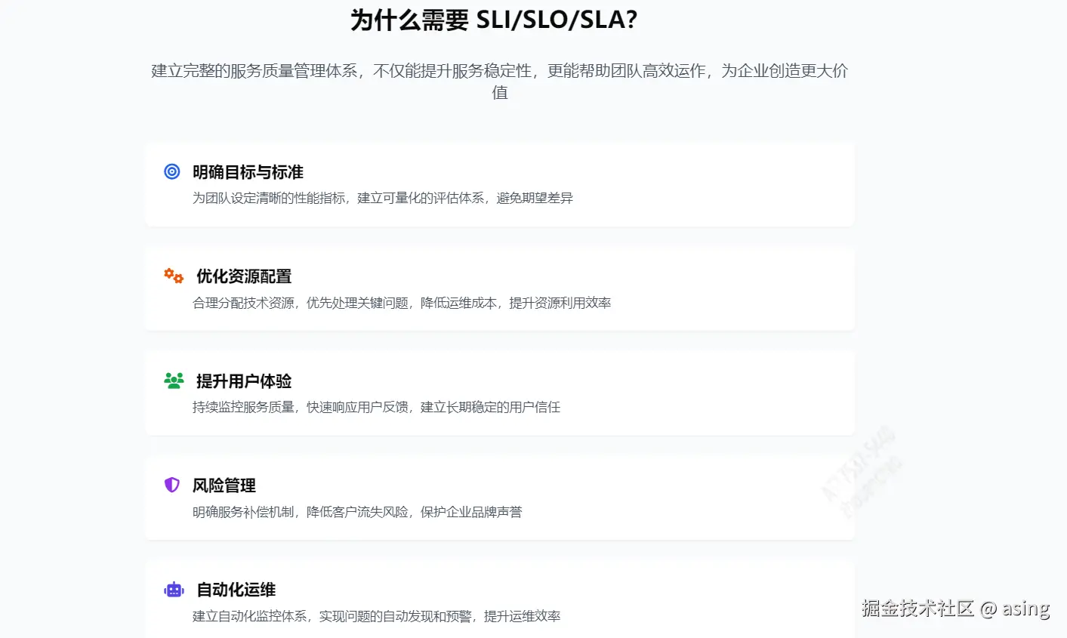Click the description 明确服务补偿机制

(x=357, y=512)
